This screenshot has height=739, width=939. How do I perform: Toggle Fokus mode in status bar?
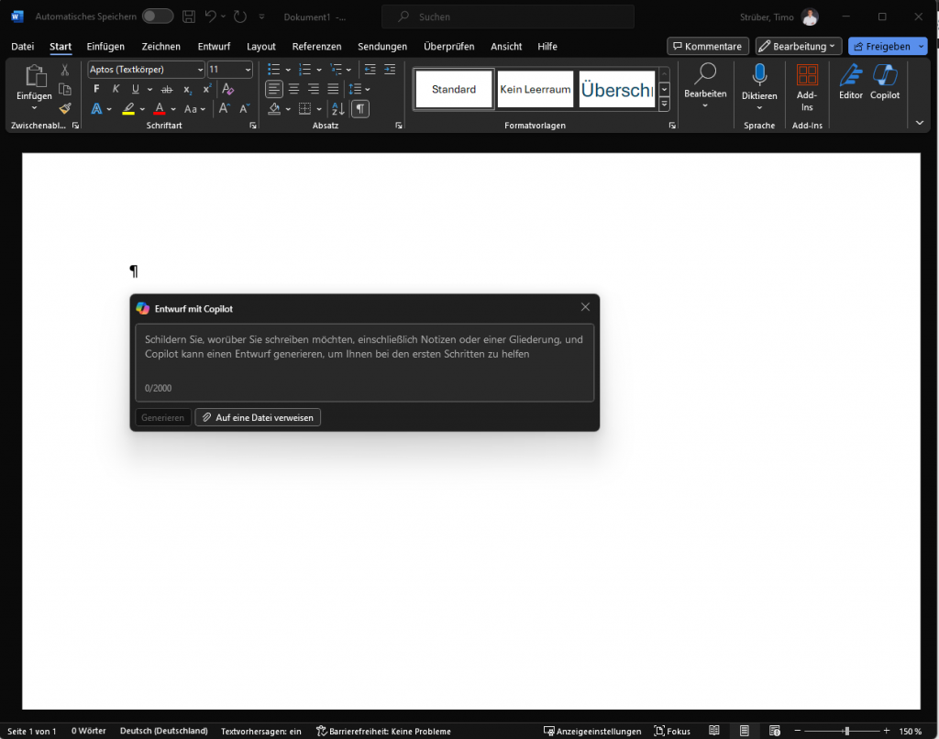[672, 731]
